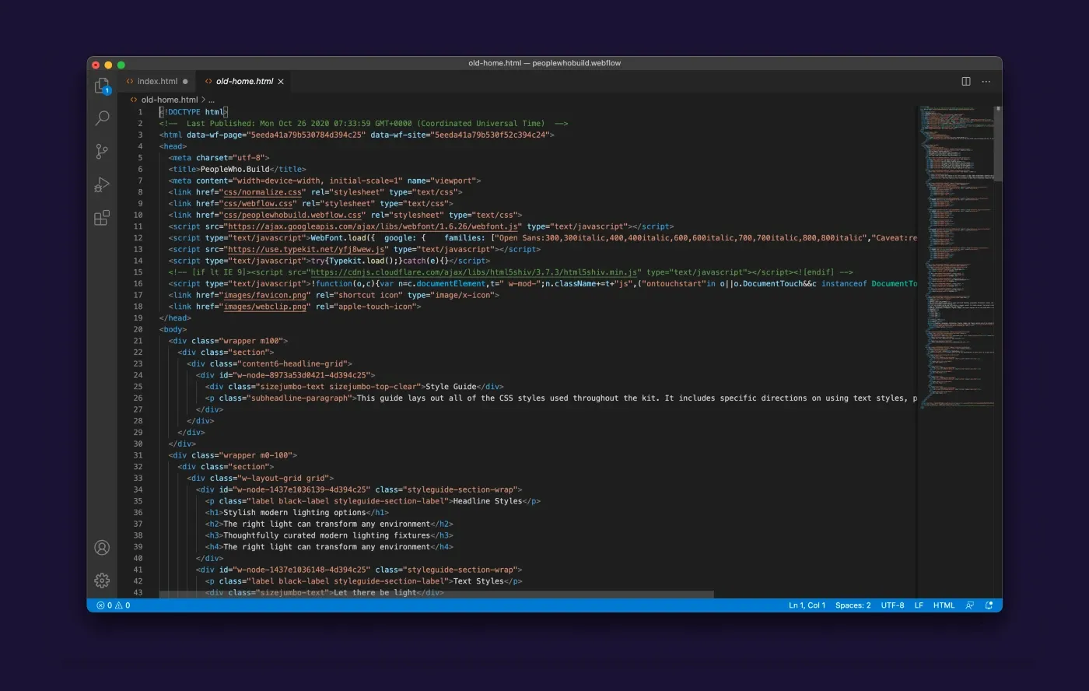Click "Stylish modern lighting options" h1 text
This screenshot has width=1089, height=691.
tap(295, 513)
